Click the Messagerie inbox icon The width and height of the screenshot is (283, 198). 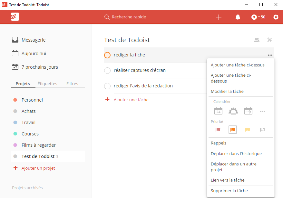pos(15,40)
